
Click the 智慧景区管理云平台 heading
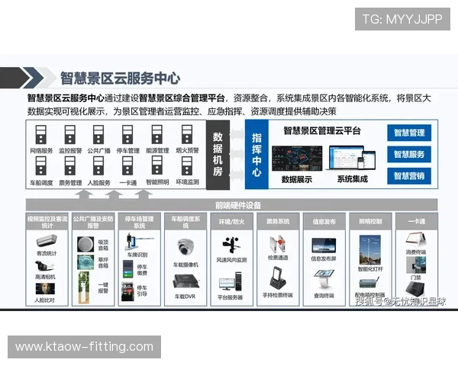[x=322, y=130]
